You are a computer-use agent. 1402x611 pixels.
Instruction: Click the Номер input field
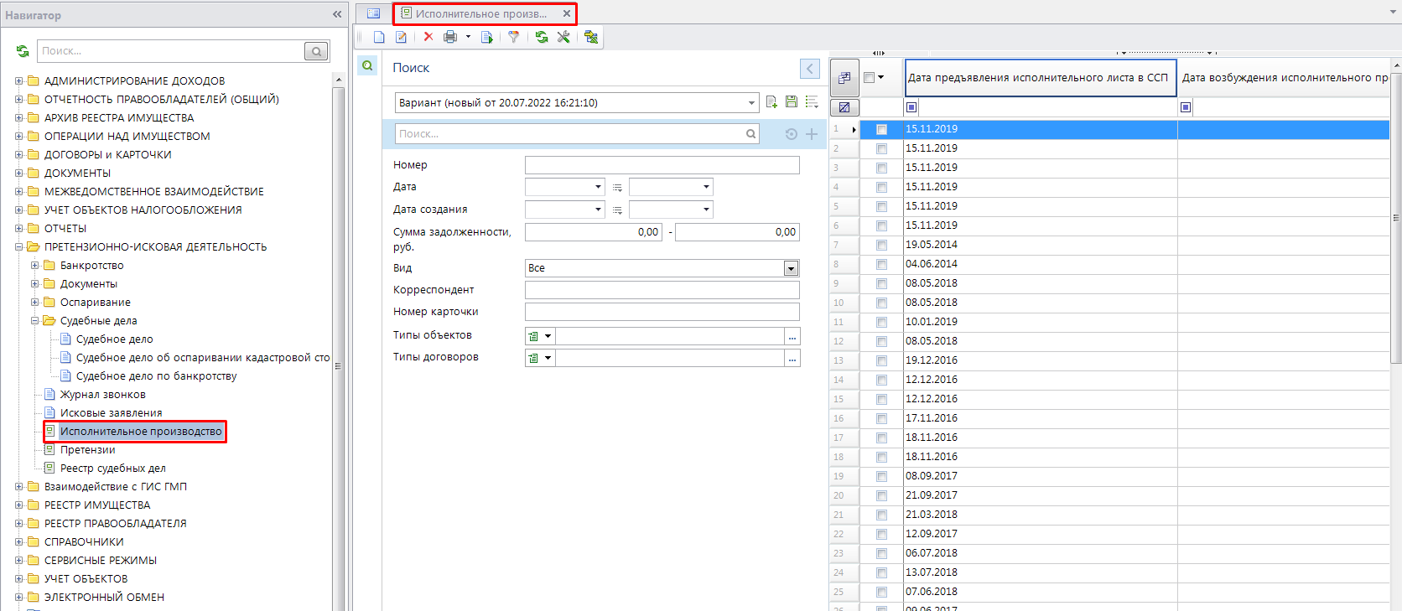click(x=662, y=165)
